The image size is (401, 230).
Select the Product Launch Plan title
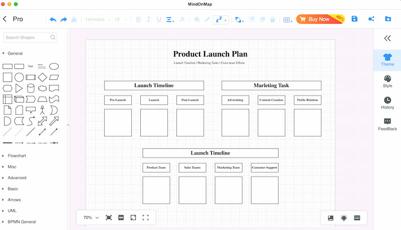210,54
